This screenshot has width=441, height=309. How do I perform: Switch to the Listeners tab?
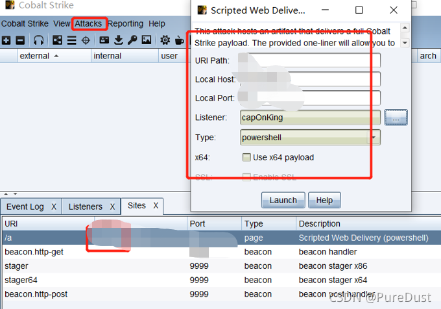coord(85,207)
